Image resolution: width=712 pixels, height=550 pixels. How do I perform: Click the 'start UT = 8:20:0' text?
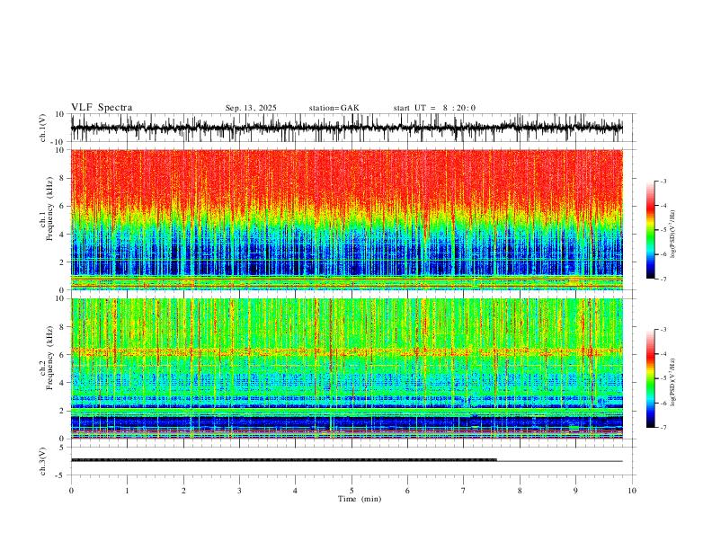(434, 108)
